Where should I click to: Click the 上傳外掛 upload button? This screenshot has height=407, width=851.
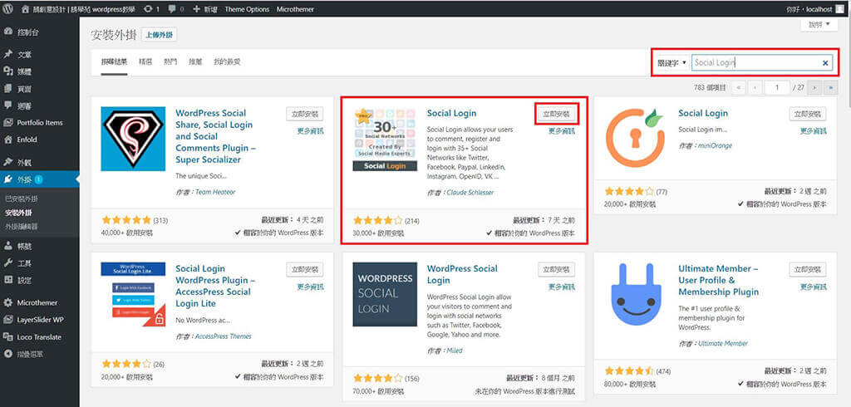click(159, 35)
